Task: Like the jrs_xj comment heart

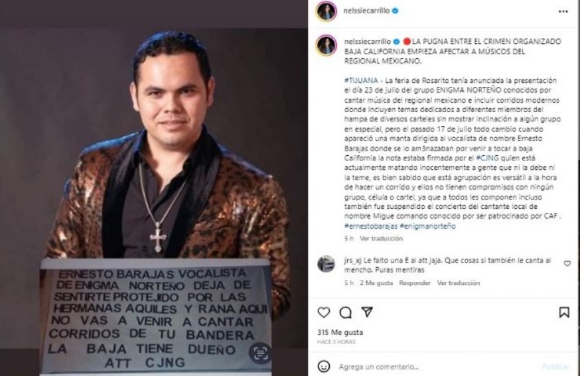Action: pyautogui.click(x=567, y=264)
